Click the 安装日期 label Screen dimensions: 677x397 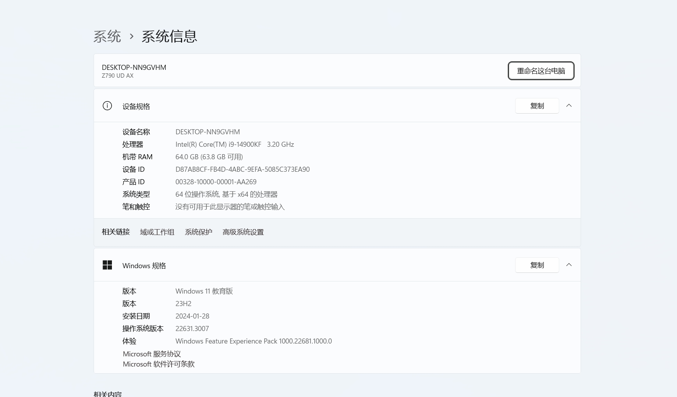(136, 316)
